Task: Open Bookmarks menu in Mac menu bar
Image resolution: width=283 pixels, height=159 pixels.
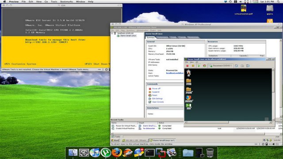Action: [67, 2]
